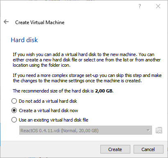The width and height of the screenshot is (168, 158).
Task: Select the 'Create a virtual hard disk now' radio circle
Action: (14, 111)
